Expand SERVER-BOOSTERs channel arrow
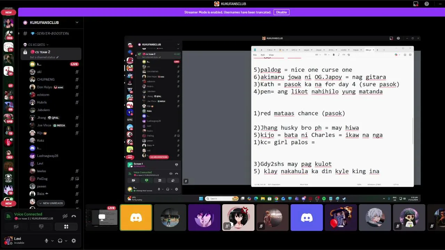The height and width of the screenshot is (250, 445). pyautogui.click(x=19, y=33)
